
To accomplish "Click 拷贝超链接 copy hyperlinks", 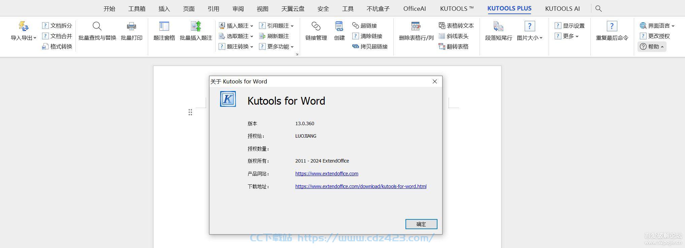I will [x=370, y=46].
